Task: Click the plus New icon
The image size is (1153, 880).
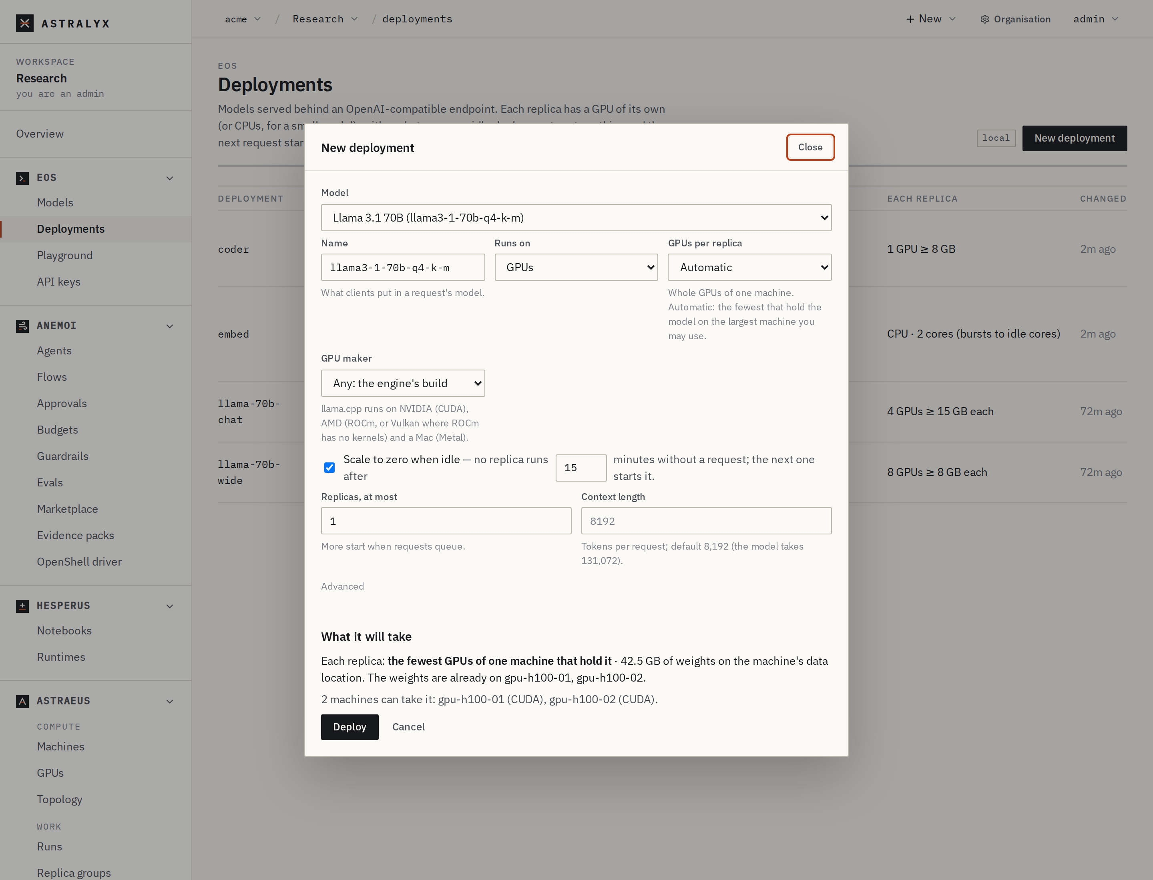Action: [910, 19]
